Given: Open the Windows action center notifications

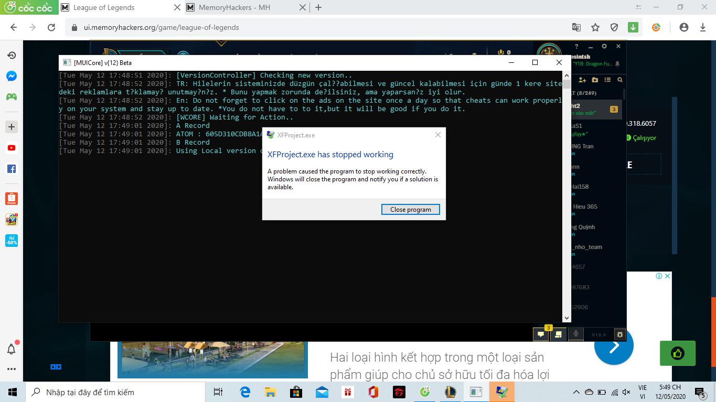Looking at the screenshot, I should click(699, 392).
